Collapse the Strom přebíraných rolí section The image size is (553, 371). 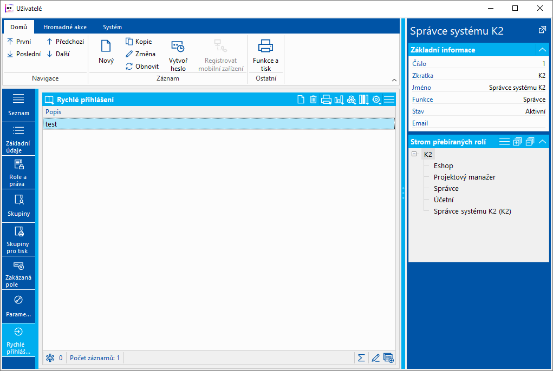[x=542, y=142]
